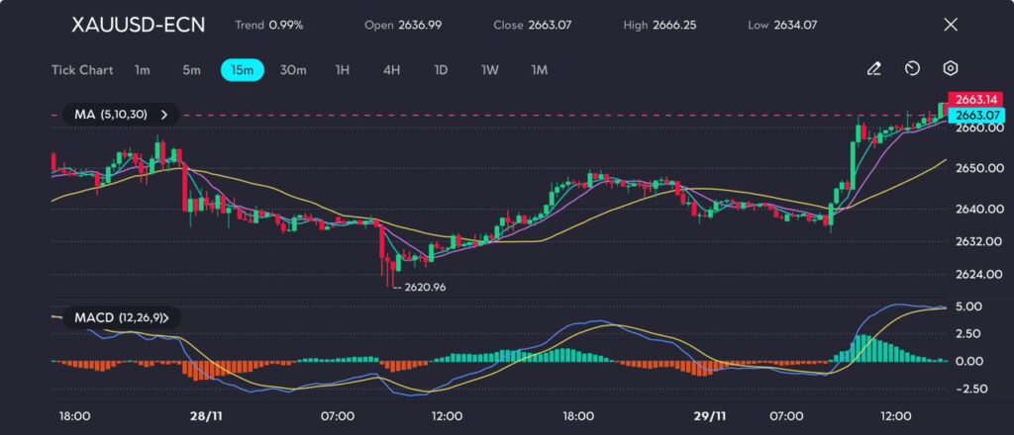Switch chart to 1H interval
Image resolution: width=1014 pixels, height=435 pixels.
343,70
